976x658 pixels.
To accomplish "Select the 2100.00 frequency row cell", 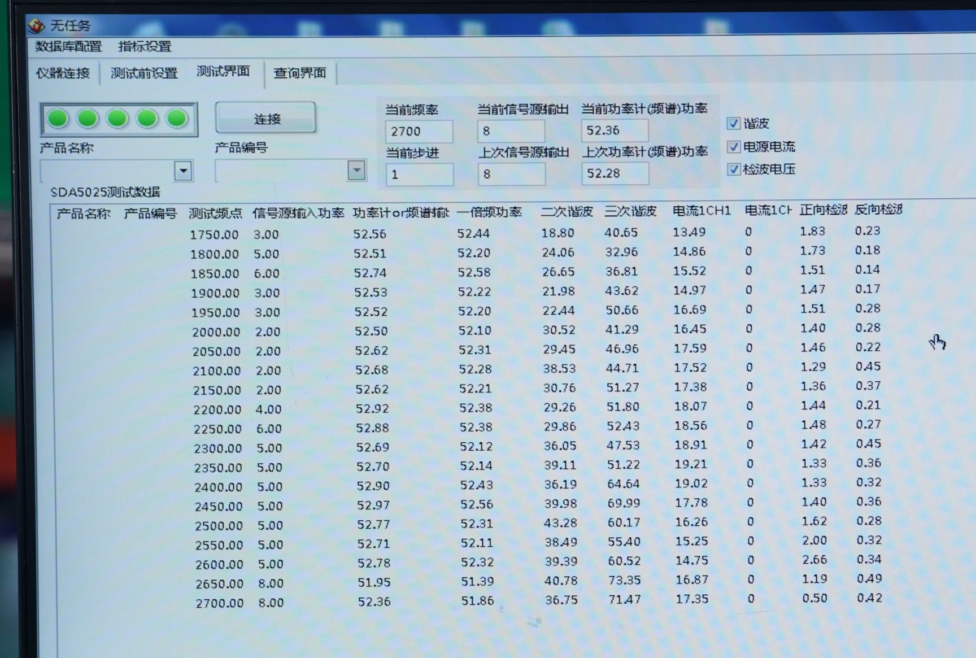I will (x=217, y=371).
